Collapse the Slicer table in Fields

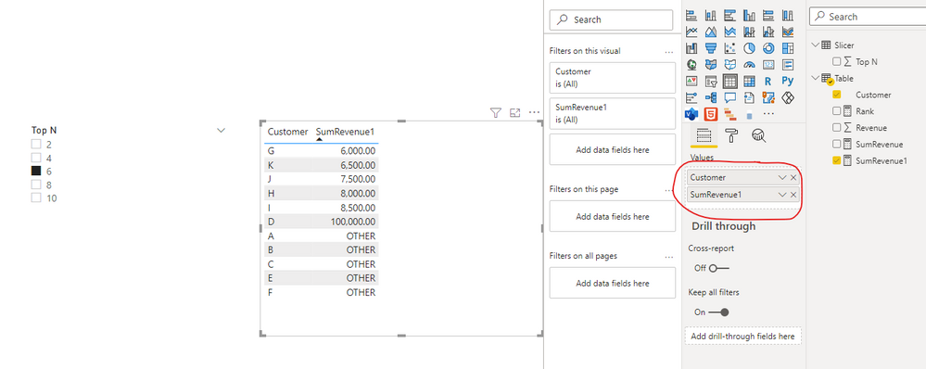coord(815,45)
